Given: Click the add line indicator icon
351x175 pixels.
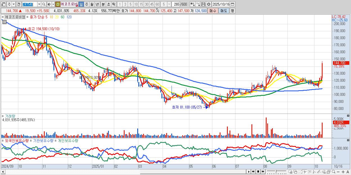Looking at the screenshot, I should (x=198, y=4).
